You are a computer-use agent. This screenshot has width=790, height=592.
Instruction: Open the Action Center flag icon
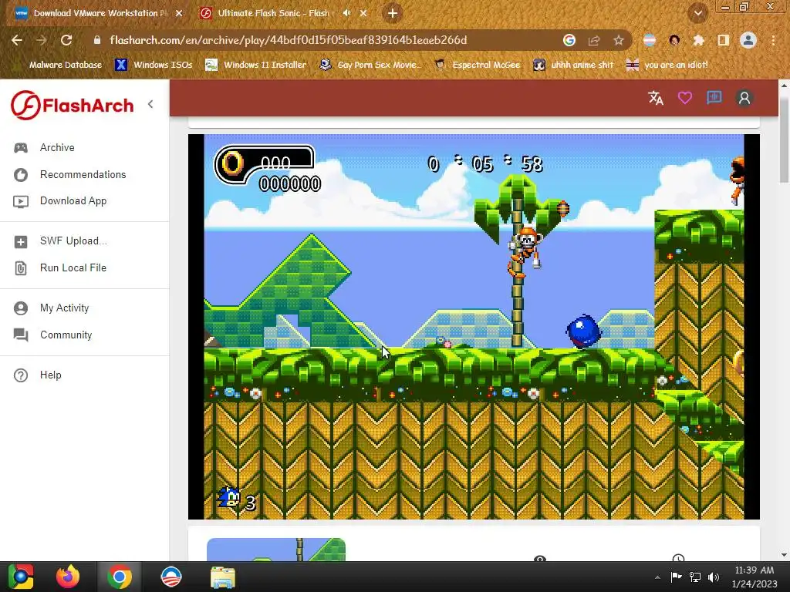click(676, 577)
